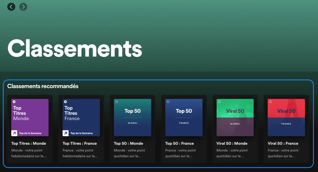
Task: Click the 'Classements' page heading
Action: pyautogui.click(x=75, y=48)
